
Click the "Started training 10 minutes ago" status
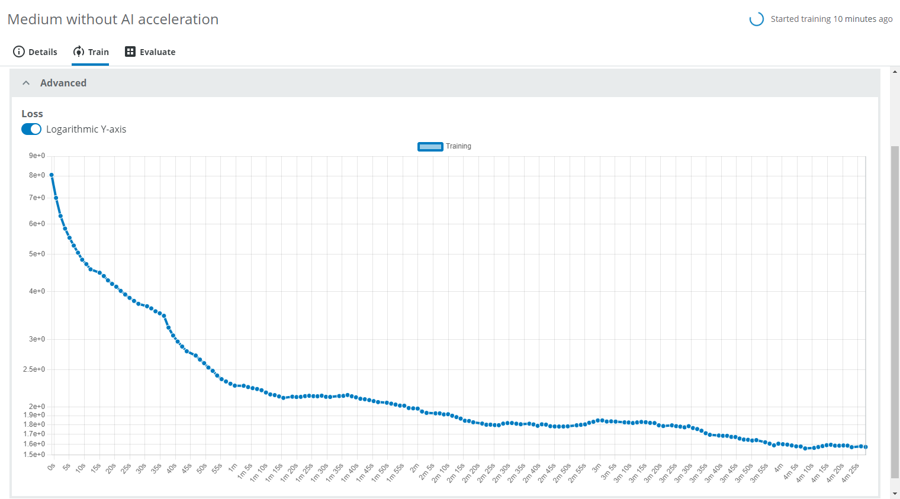click(831, 19)
